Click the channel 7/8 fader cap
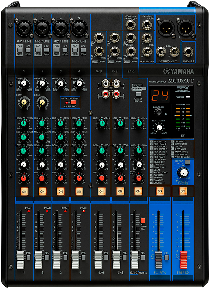This screenshot has height=289, width=210. point(116,260)
